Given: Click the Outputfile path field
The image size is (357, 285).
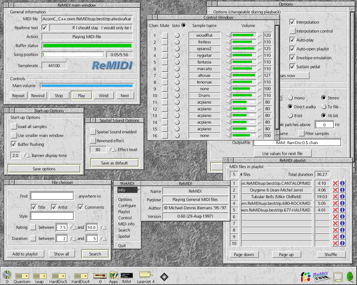Looking at the screenshot, I should tap(297, 142).
